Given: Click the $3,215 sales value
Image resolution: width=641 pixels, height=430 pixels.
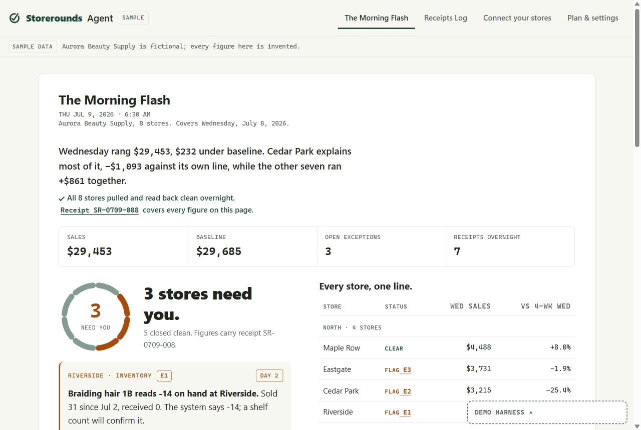Looking at the screenshot, I should 478,390.
